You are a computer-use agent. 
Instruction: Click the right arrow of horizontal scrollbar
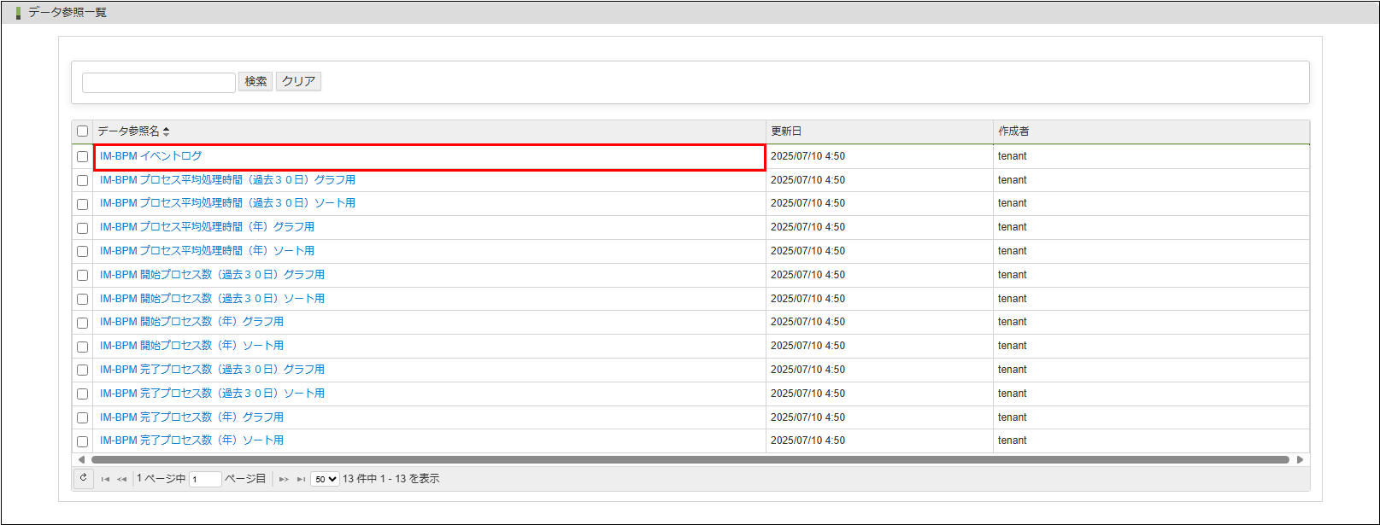pyautogui.click(x=1300, y=459)
